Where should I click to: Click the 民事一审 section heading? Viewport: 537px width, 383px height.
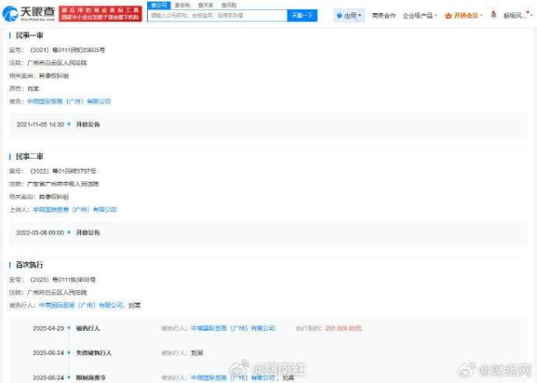[x=30, y=36]
